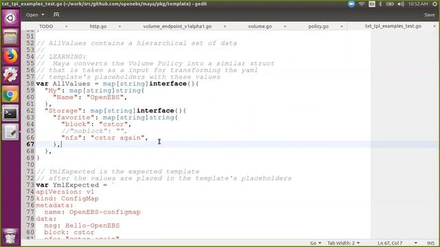Open sound volume indicator
The width and height of the screenshot is (440, 247).
click(401, 4)
